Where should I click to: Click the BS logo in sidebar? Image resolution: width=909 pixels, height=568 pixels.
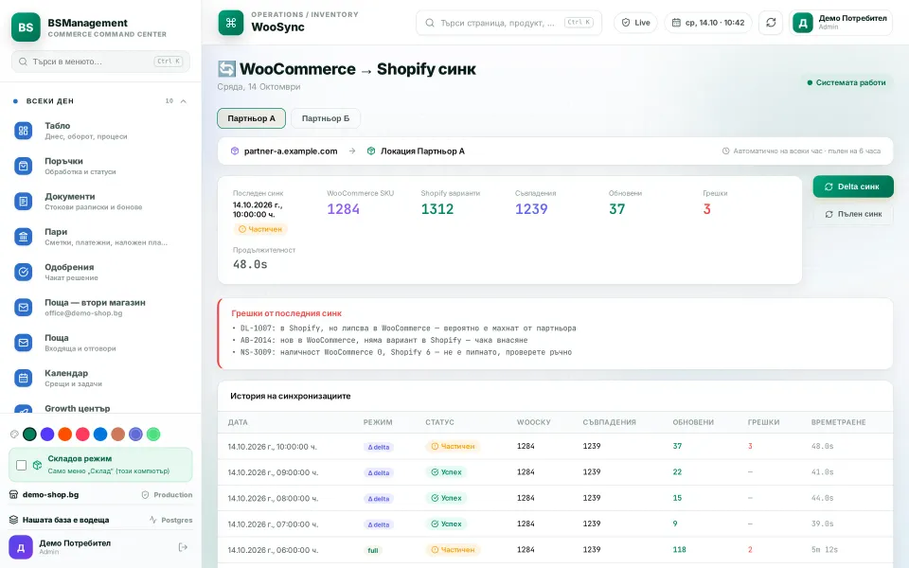(x=26, y=27)
